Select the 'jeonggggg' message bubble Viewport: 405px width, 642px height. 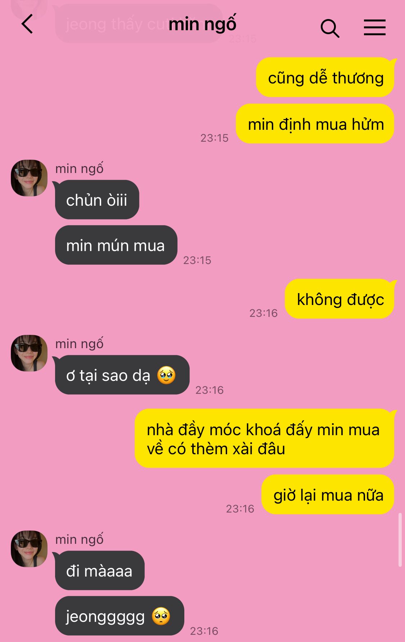click(x=120, y=616)
